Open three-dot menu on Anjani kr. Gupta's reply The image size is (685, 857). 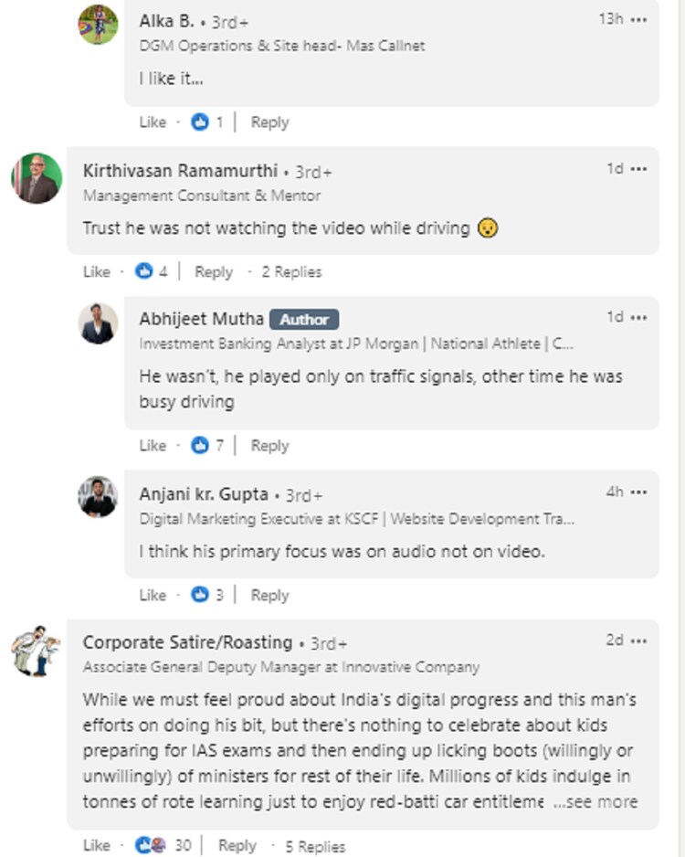click(x=639, y=492)
